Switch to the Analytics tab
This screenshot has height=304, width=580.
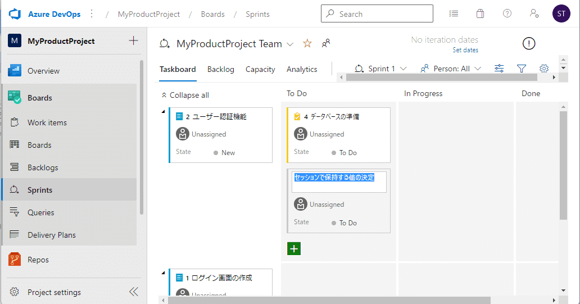(x=302, y=69)
